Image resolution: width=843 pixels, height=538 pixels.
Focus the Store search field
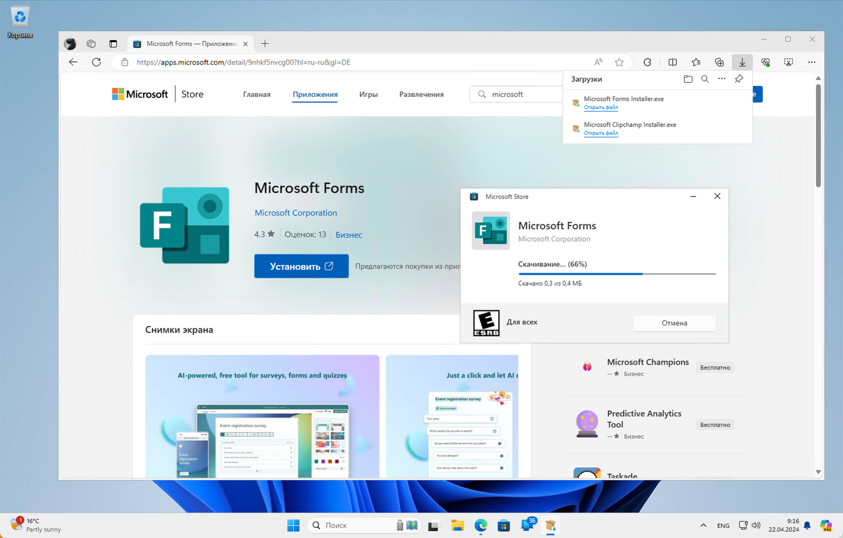pos(516,94)
